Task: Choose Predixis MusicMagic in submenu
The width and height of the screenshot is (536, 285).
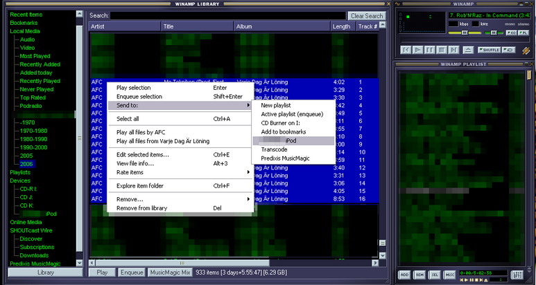Action: [293, 158]
